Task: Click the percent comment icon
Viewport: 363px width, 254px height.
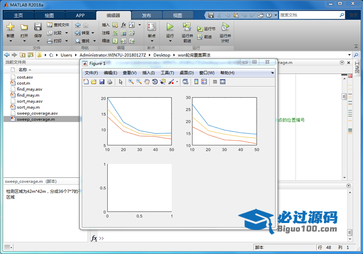Action: point(115,33)
